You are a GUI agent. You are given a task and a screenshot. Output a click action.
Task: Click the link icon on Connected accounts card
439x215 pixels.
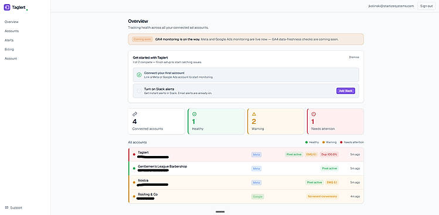[135, 114]
